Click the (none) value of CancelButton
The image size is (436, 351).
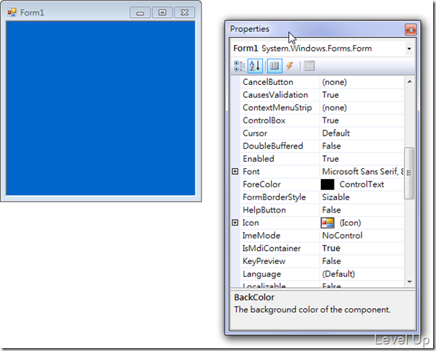pyautogui.click(x=335, y=82)
